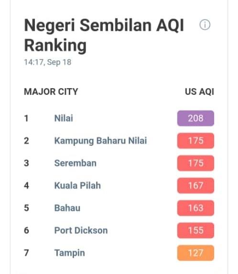Click the 14:17, Sep 18 timestamp
238x274 pixels.
(x=47, y=62)
